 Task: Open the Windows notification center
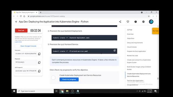155,91
